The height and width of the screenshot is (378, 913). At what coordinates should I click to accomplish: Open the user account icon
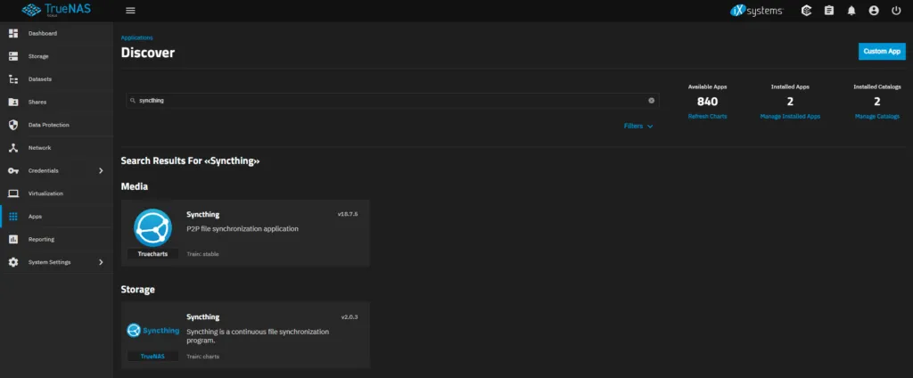(x=874, y=11)
